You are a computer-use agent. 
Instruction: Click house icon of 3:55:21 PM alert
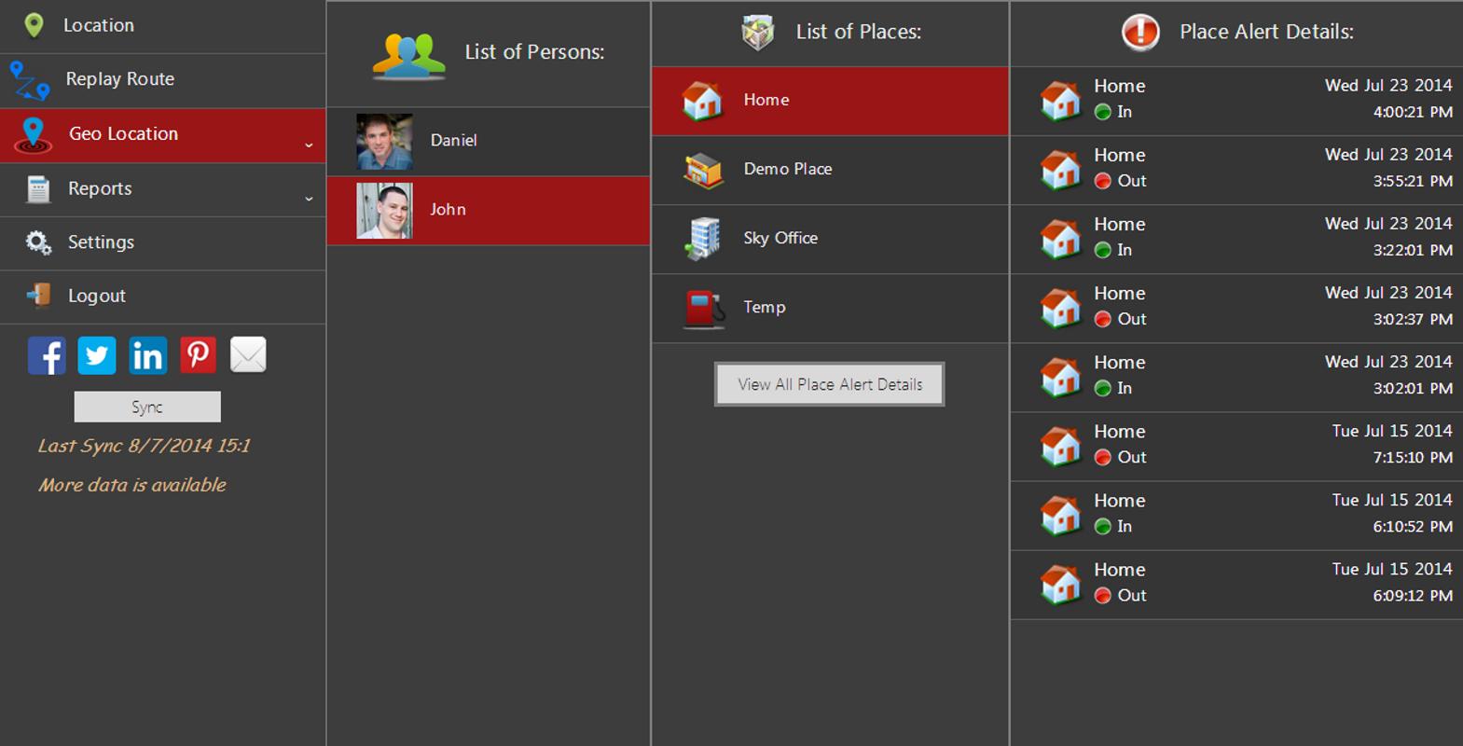[x=1060, y=170]
